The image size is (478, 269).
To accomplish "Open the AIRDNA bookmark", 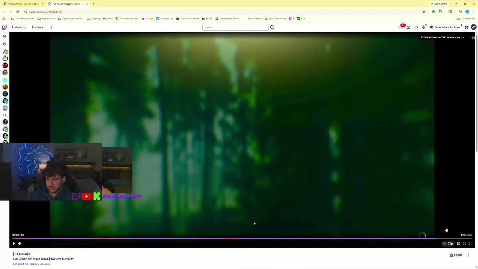I will (147, 19).
